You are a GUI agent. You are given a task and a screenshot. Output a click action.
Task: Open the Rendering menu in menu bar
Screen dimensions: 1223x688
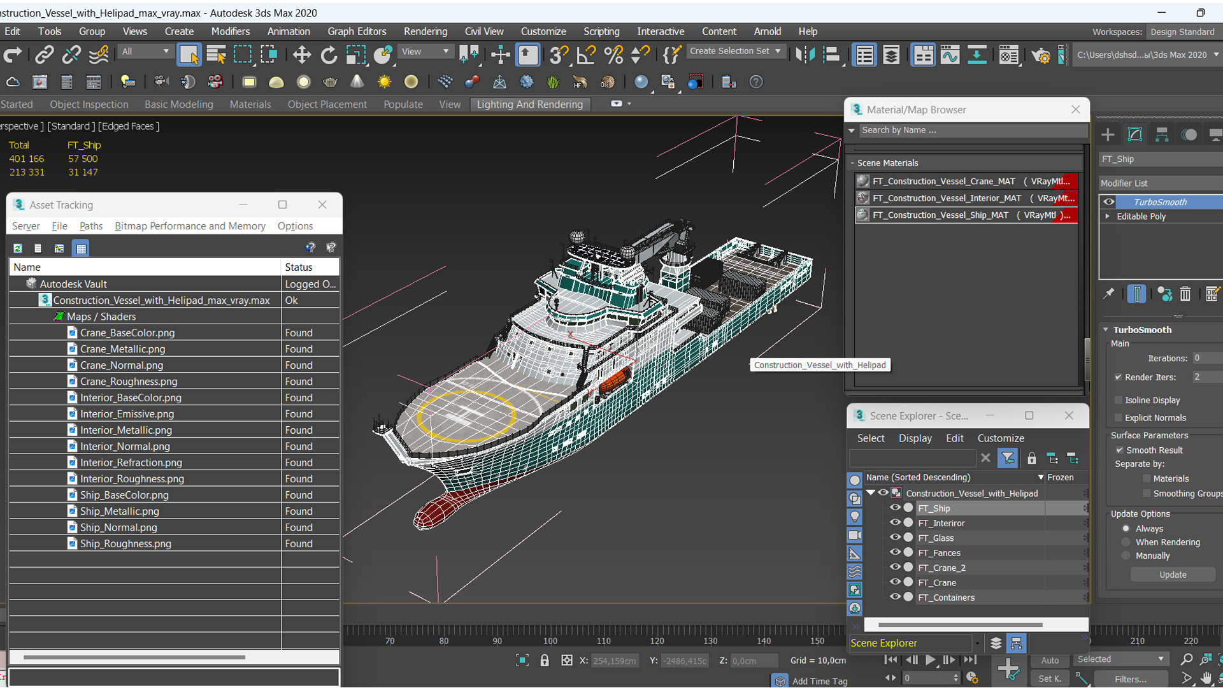pos(425,31)
